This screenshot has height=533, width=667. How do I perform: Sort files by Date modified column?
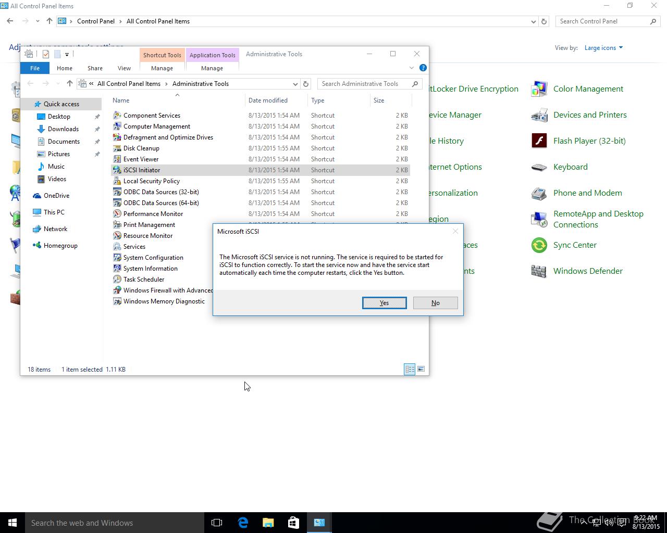[276, 100]
